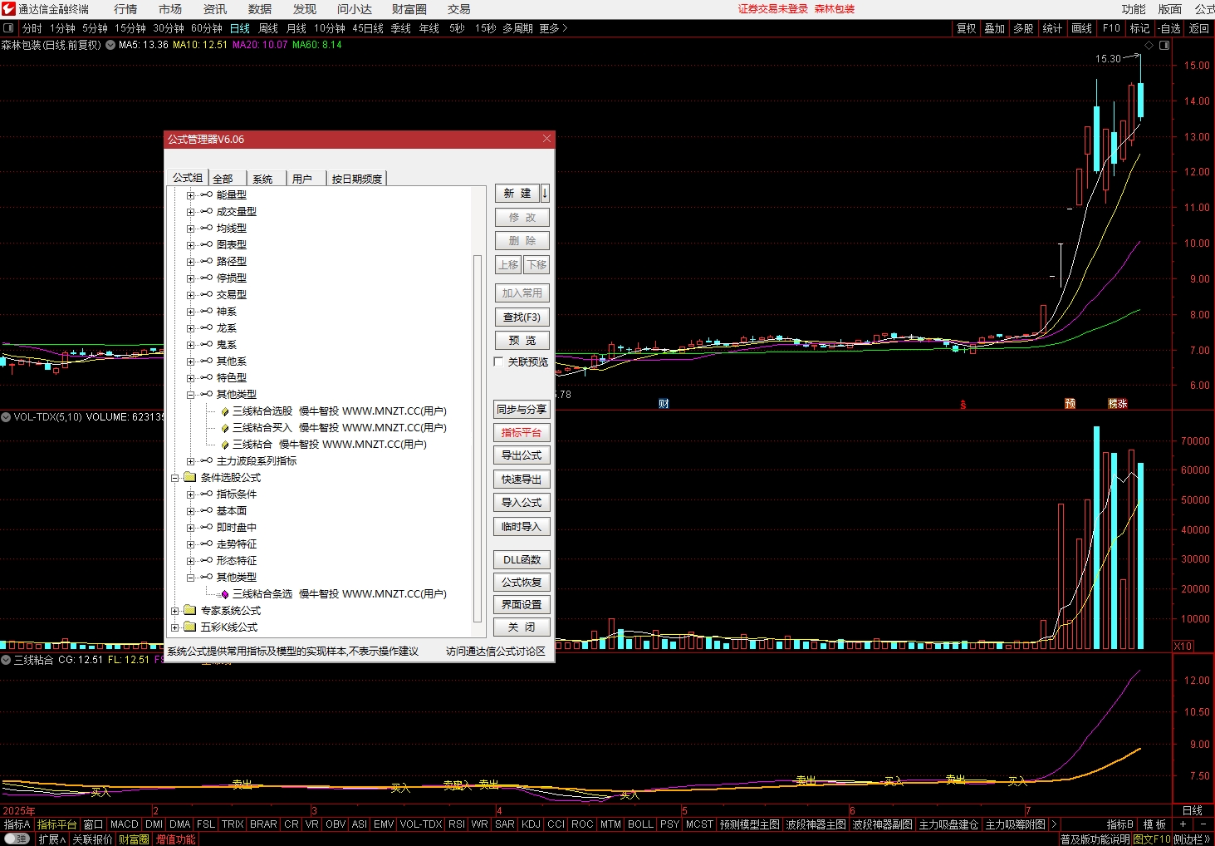The height and width of the screenshot is (846, 1215).
Task: Zoom out with the − button
Action: click(1203, 824)
